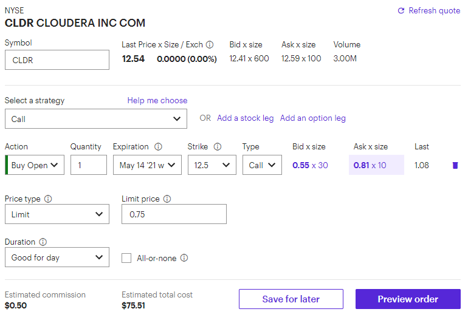Expand the Strike 12.5 dropdown
The height and width of the screenshot is (323, 468).
[212, 165]
